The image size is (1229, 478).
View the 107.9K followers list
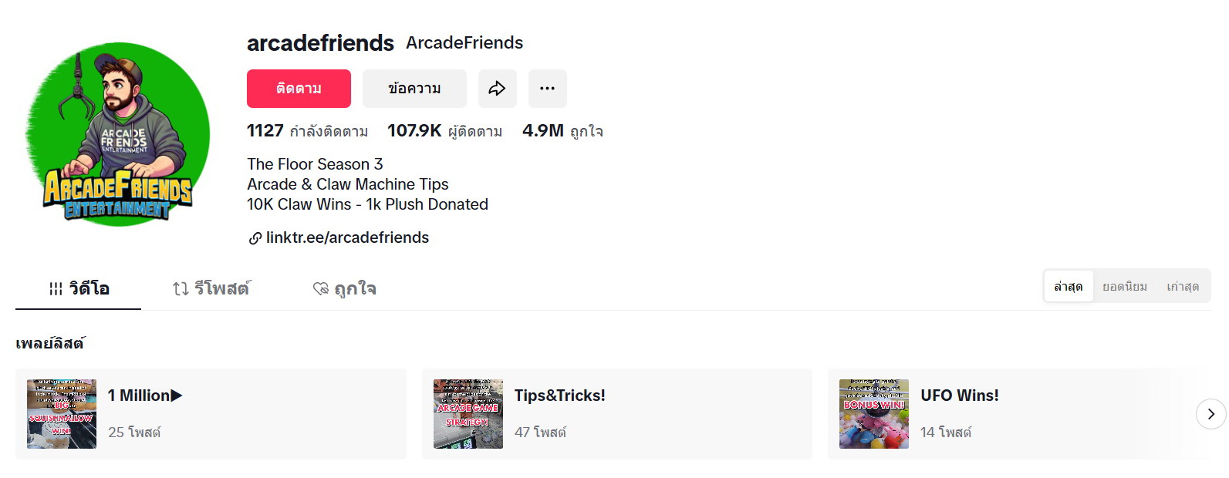point(444,131)
